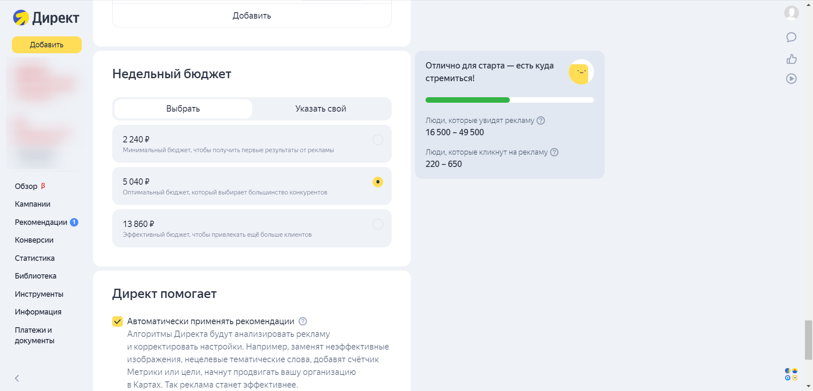Viewport: 813px width, 391px height.
Task: Show help for people who will click the ad
Action: coord(554,152)
